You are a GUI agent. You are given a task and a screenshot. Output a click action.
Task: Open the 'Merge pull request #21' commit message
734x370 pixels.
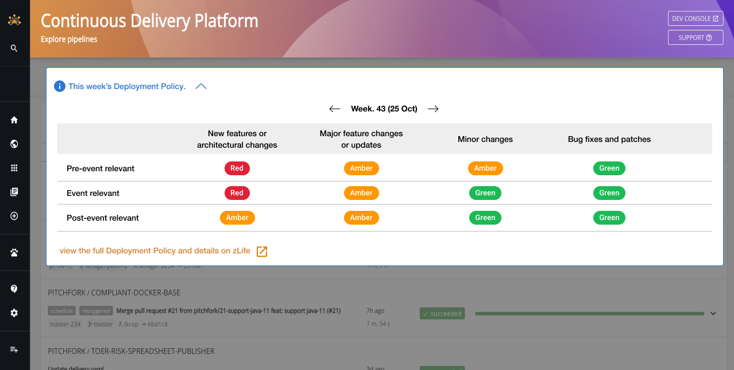pyautogui.click(x=229, y=311)
